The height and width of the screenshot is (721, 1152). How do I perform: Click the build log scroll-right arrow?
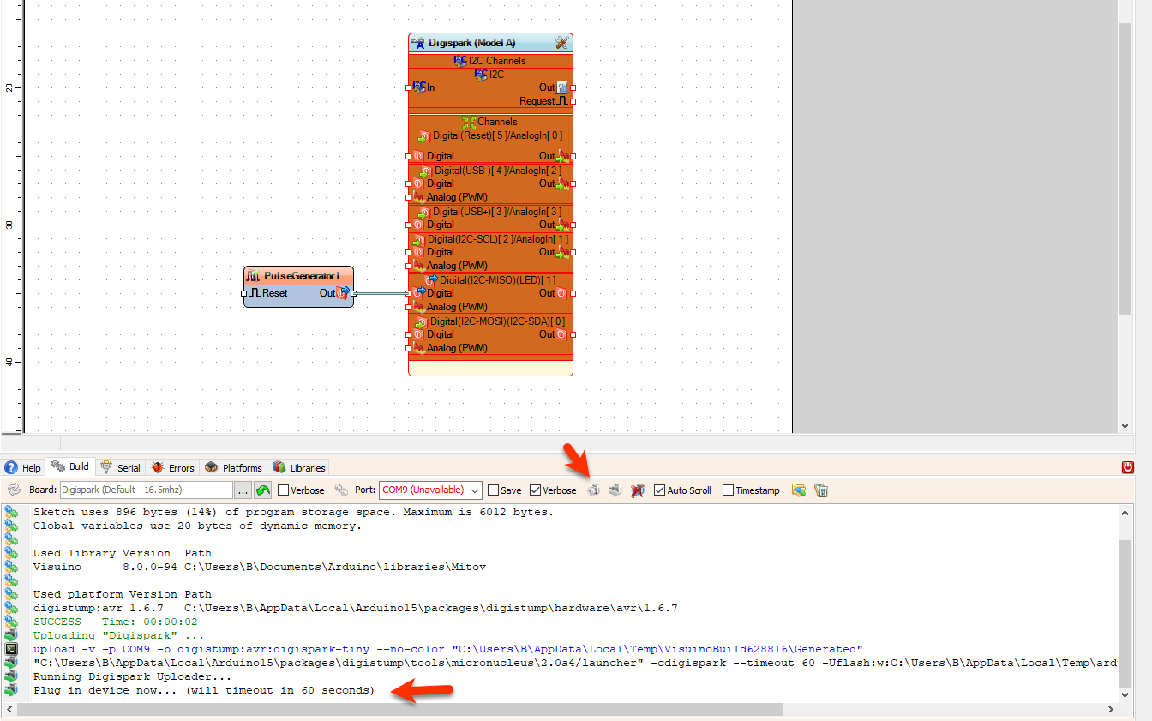point(1112,710)
